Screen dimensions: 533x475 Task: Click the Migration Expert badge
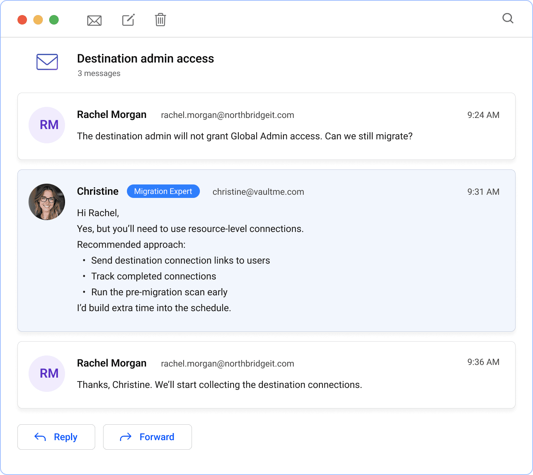click(163, 191)
